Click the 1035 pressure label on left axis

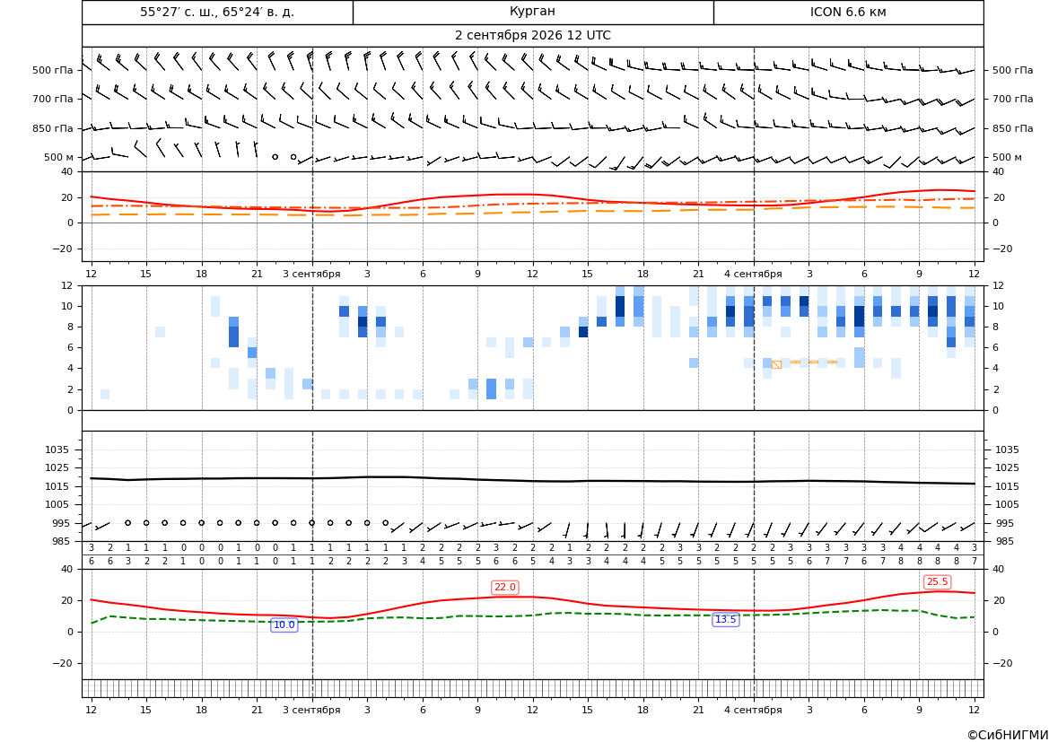pyautogui.click(x=55, y=450)
